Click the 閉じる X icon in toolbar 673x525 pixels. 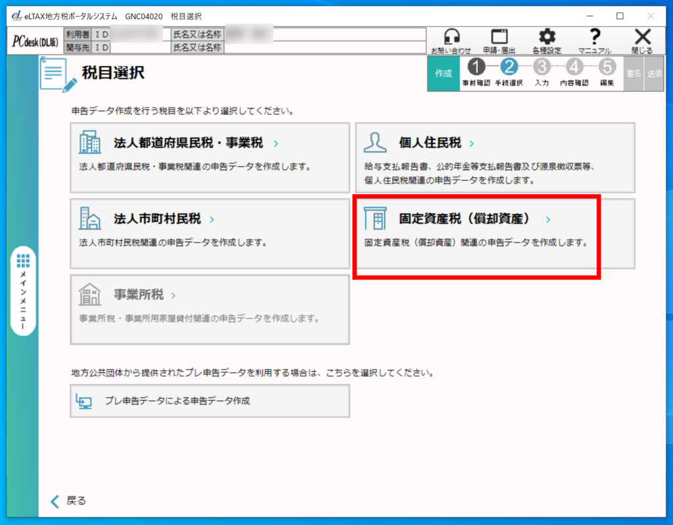pyautogui.click(x=642, y=37)
